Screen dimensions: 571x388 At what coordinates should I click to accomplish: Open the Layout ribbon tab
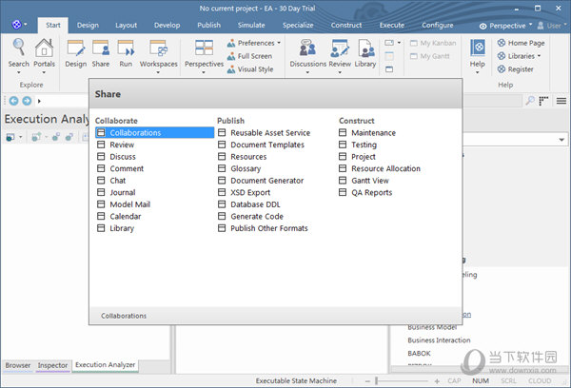[126, 25]
